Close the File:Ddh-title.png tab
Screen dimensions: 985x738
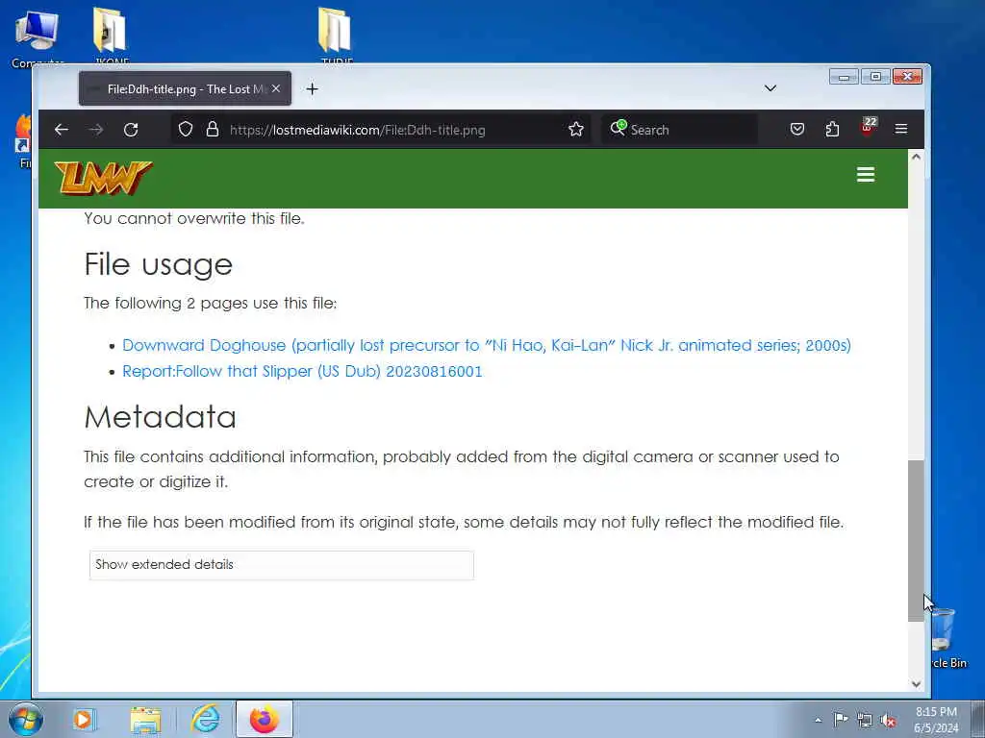[x=276, y=88]
